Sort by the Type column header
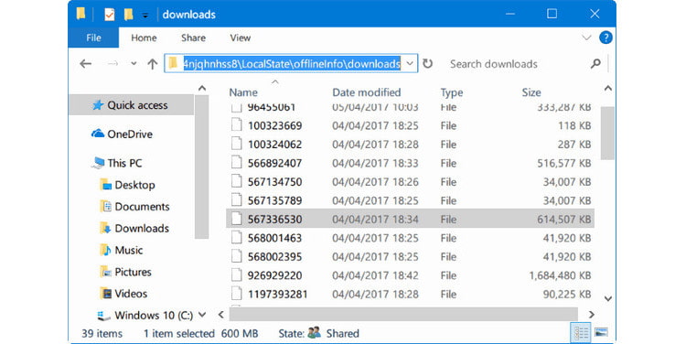 coord(452,92)
